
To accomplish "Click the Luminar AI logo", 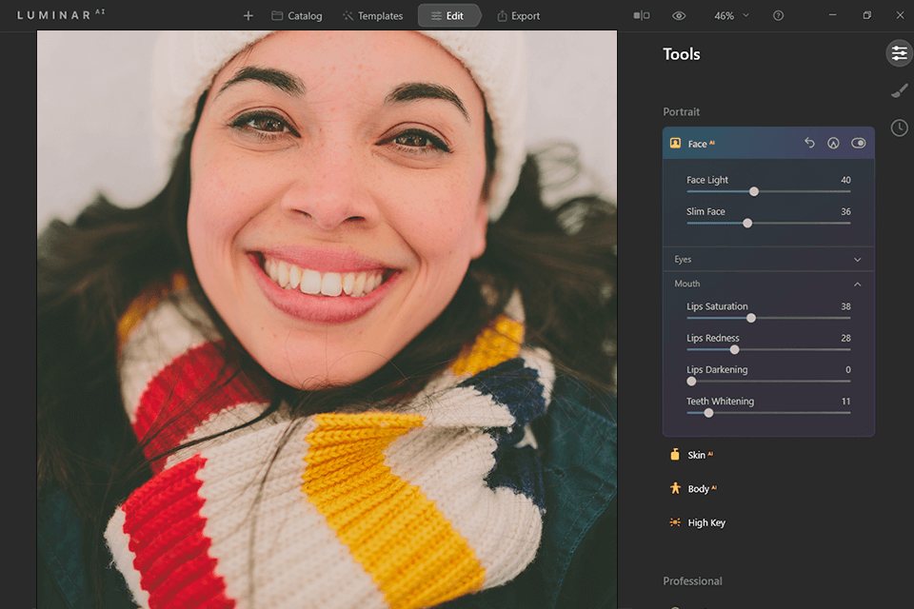I will [x=61, y=14].
